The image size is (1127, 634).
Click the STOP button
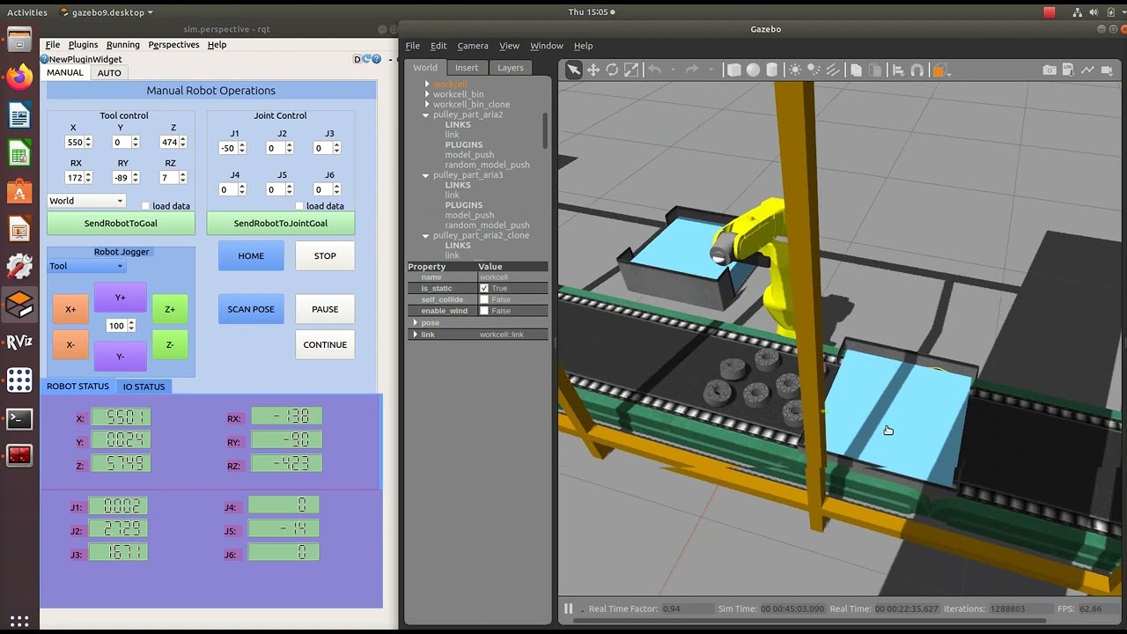point(325,256)
